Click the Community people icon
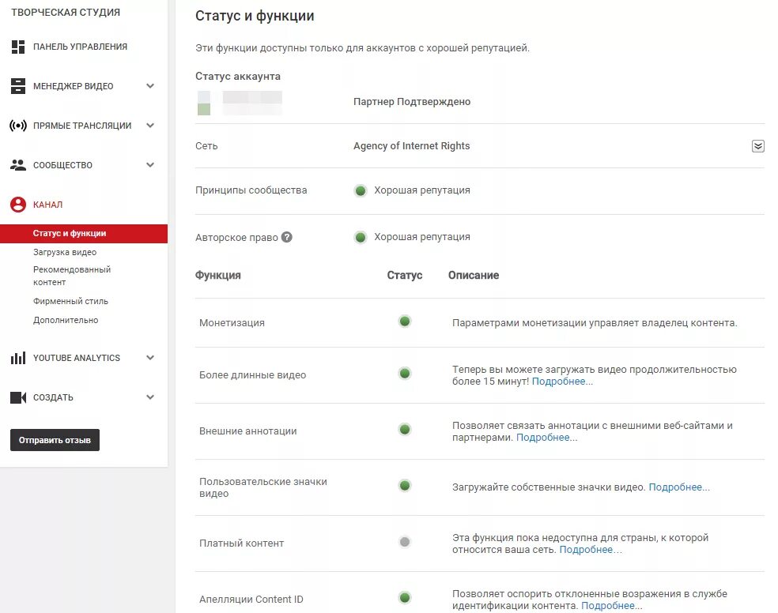The width and height of the screenshot is (778, 613). pyautogui.click(x=18, y=165)
